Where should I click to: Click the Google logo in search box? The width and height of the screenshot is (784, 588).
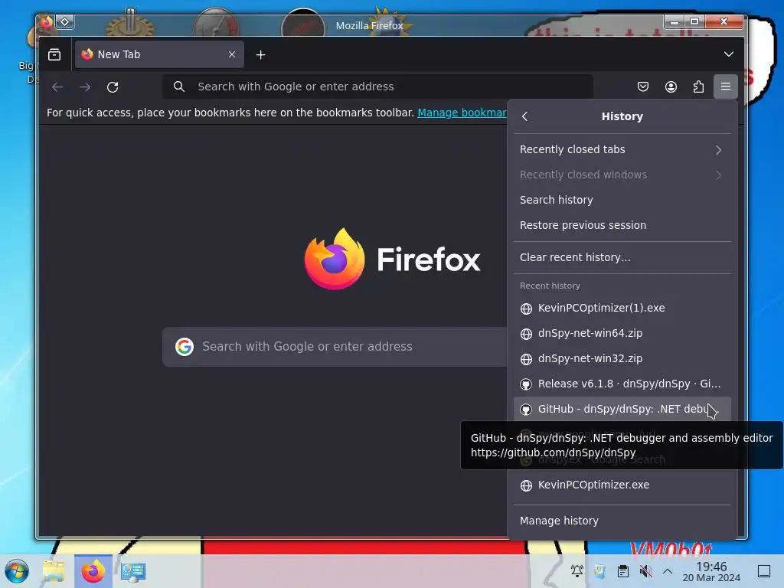coord(185,347)
